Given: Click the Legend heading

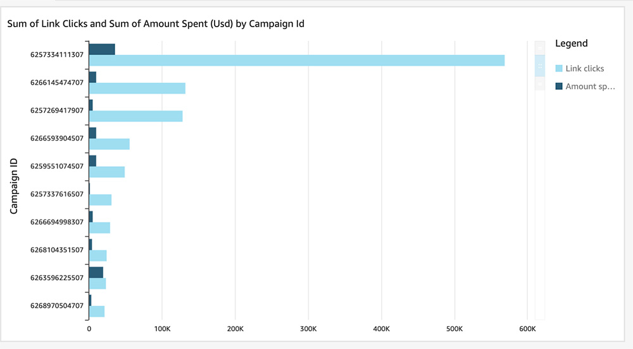Looking at the screenshot, I should [x=571, y=44].
